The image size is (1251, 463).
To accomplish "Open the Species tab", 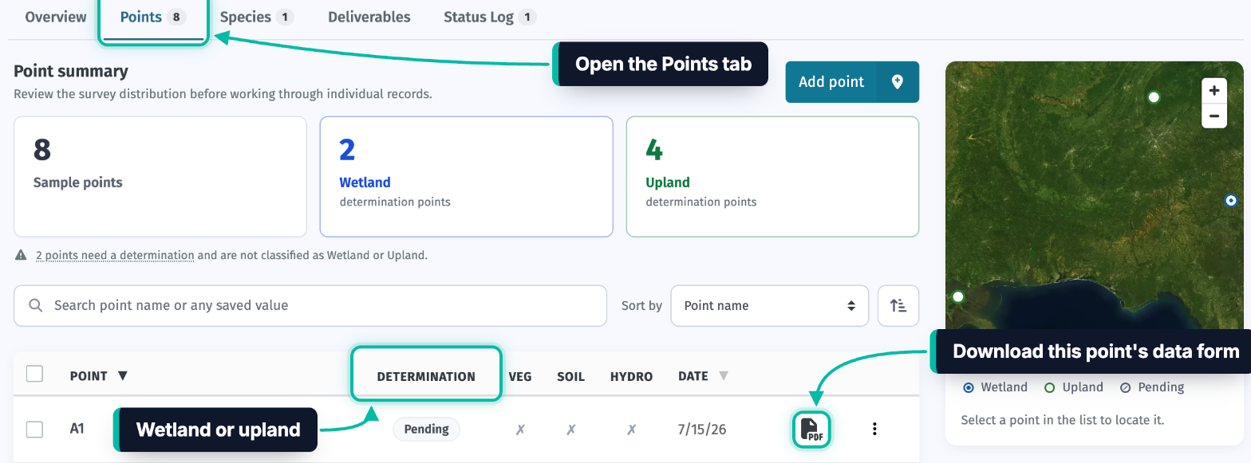I will (x=257, y=17).
